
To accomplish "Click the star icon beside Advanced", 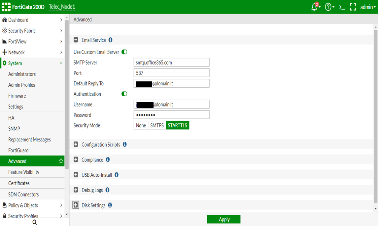I will point(61,161).
